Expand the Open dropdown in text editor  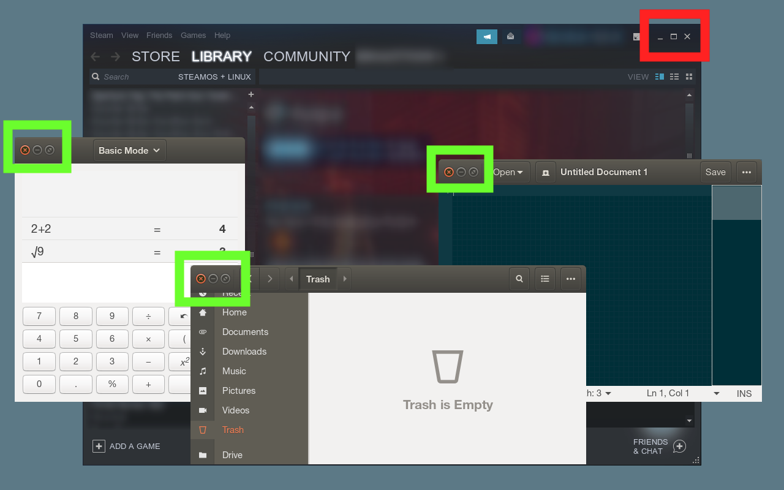510,172
